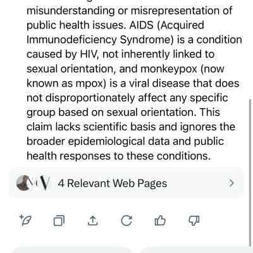Tap the feather compose-post icon
Image resolution: width=253 pixels, height=253 pixels.
[x=25, y=221]
